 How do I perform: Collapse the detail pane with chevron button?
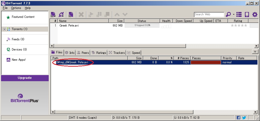point(255,52)
